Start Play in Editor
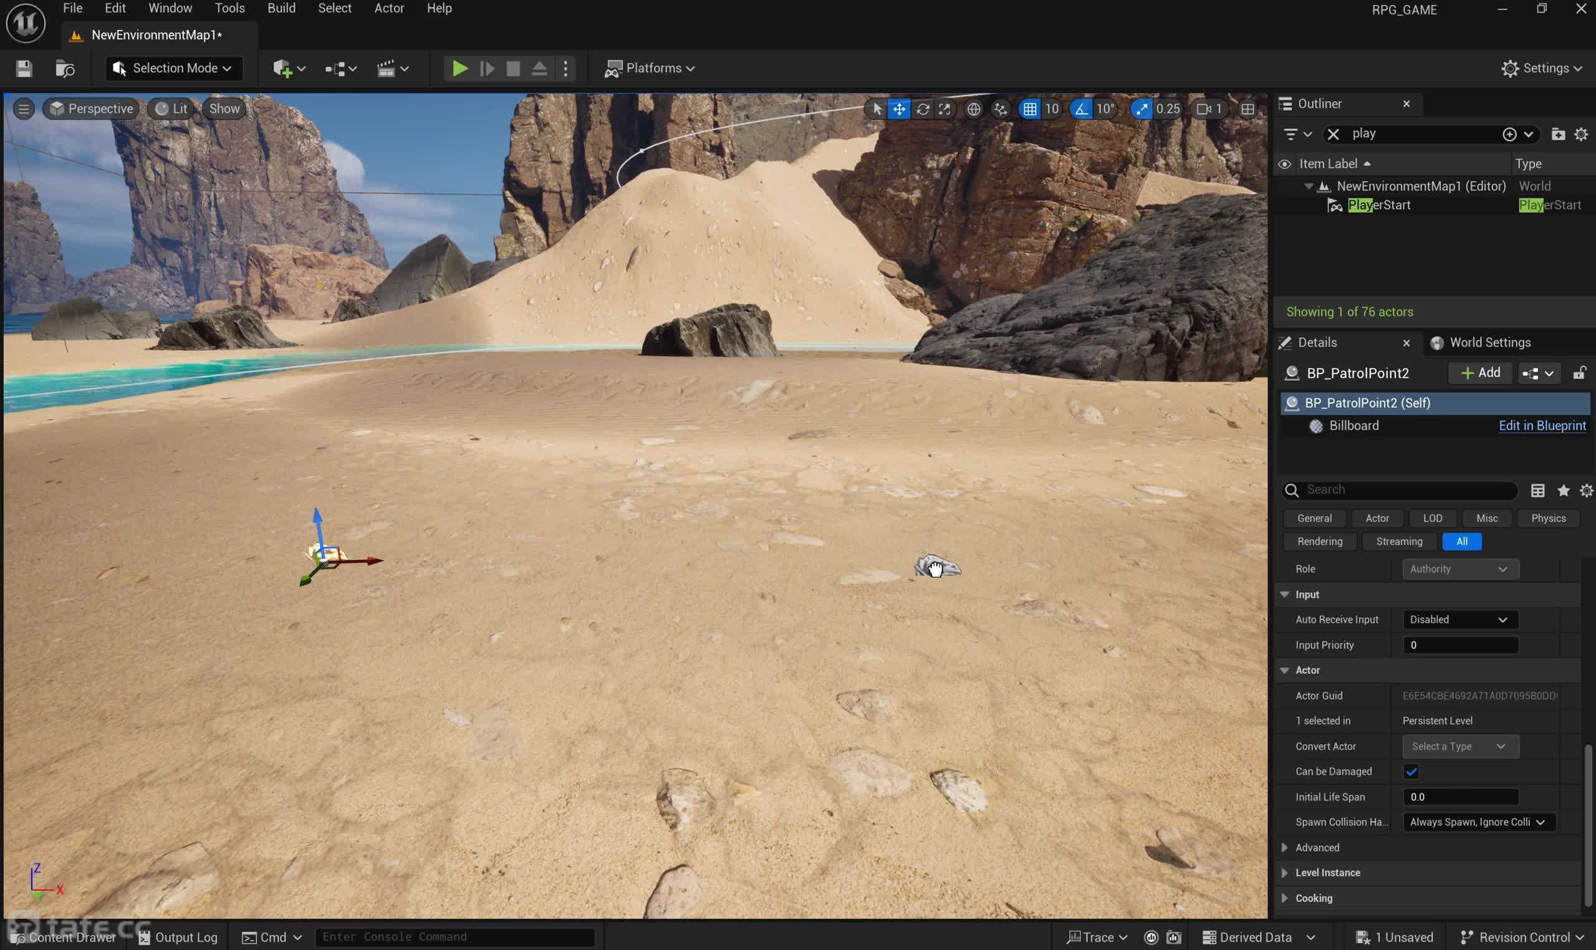1596x950 pixels. pos(459,69)
